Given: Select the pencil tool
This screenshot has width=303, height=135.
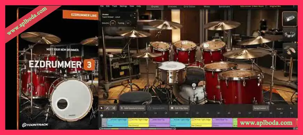Looking at the screenshot, I should 108,108.
